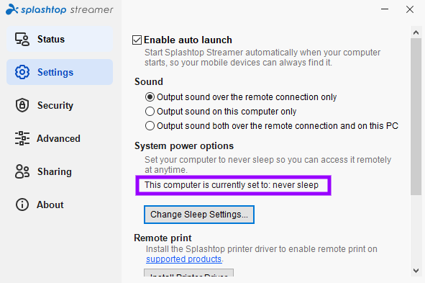The width and height of the screenshot is (425, 283).
Task: Select sound on both remote and this PC
Action: (x=150, y=125)
